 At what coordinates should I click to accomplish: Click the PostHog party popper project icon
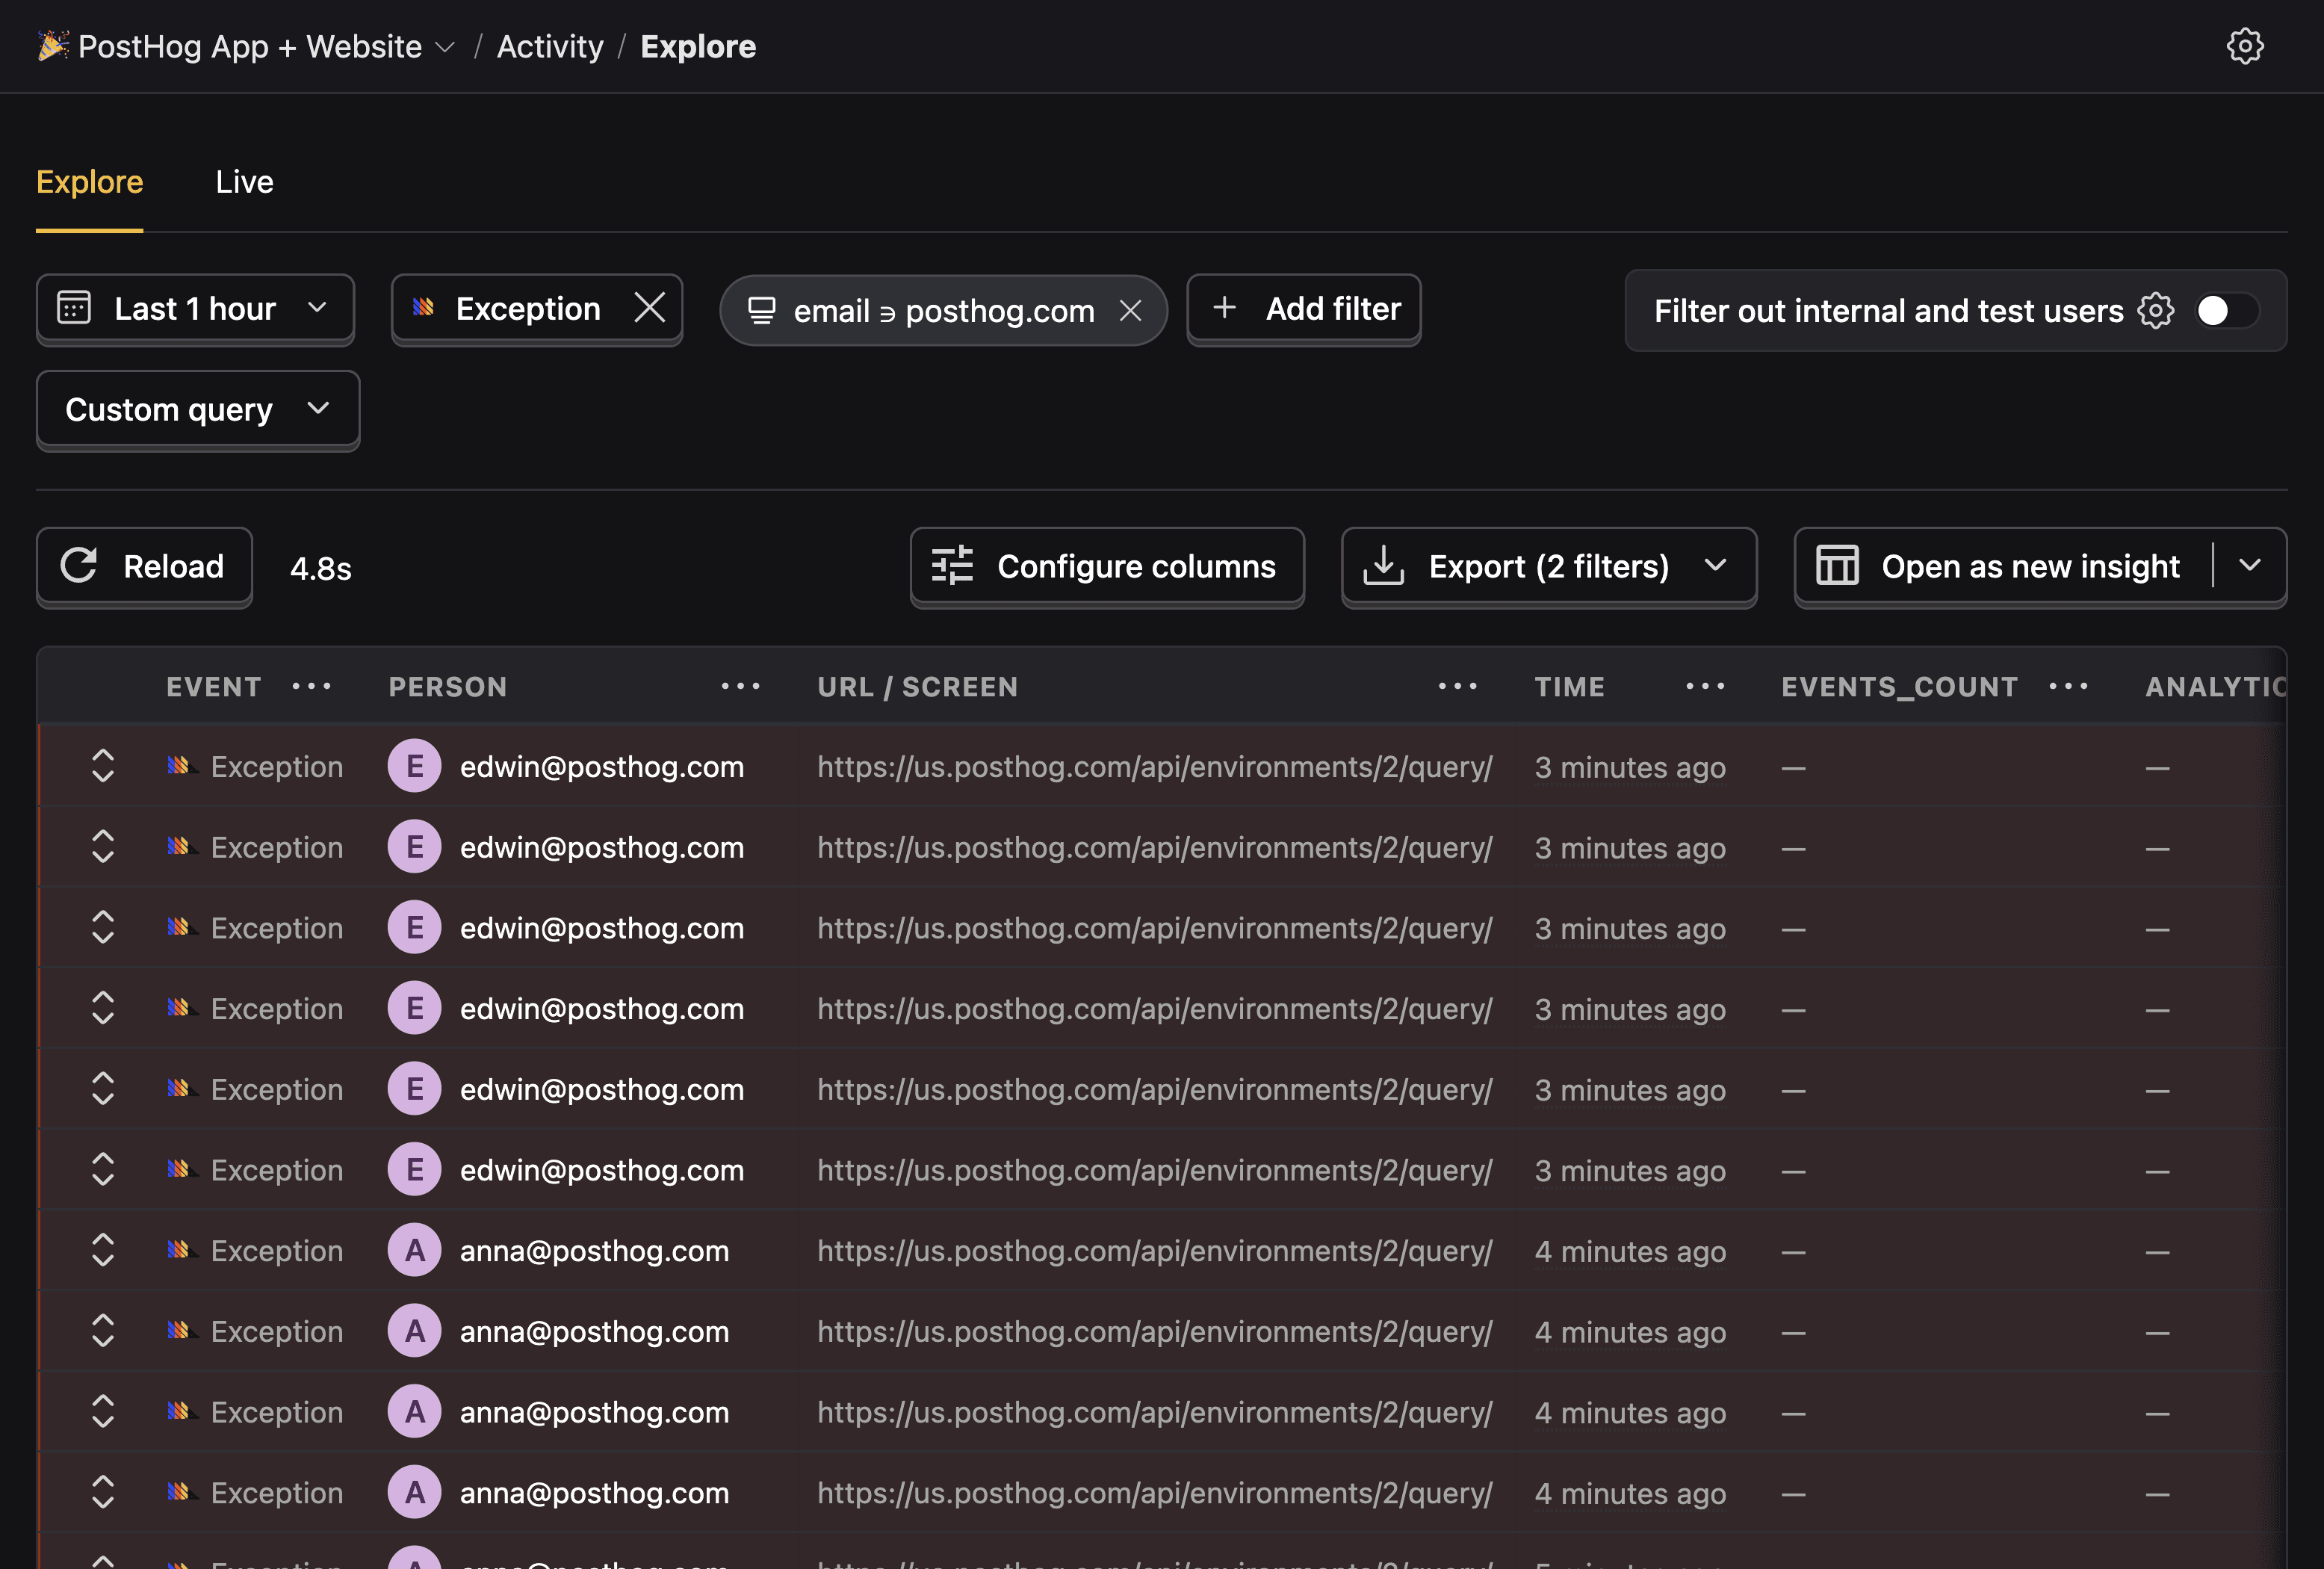pos(53,46)
